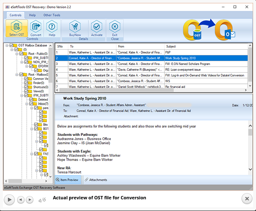Click the Outlook logo icon in banner

coord(225,30)
